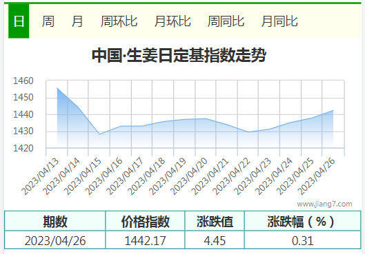This screenshot has height=254, width=365.
Task: Click the 2023/04/26 final data point
Action: tap(333, 111)
